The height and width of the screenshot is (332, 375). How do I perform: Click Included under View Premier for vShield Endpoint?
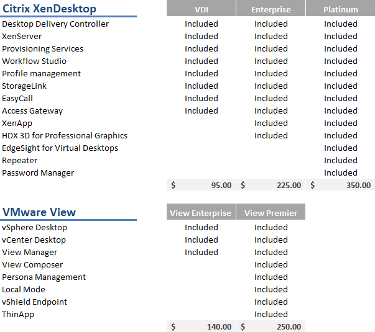[x=271, y=302]
